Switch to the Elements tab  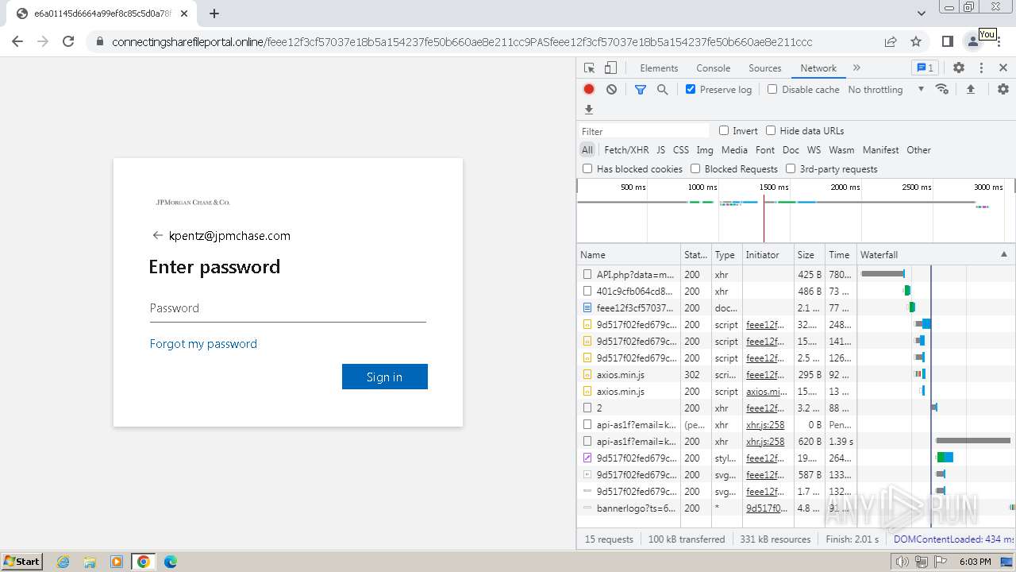click(659, 68)
